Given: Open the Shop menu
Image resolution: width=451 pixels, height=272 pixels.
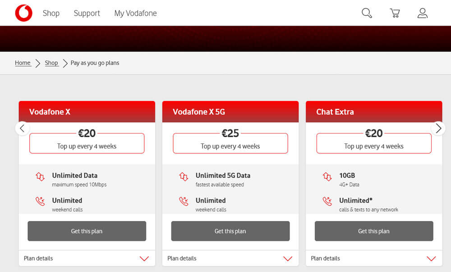Looking at the screenshot, I should point(51,13).
